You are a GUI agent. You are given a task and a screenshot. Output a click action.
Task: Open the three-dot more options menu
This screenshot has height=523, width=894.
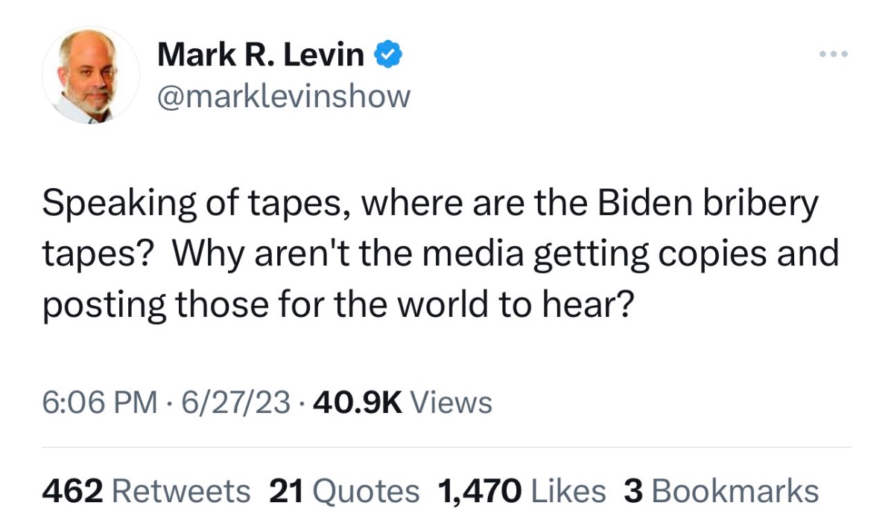tap(833, 55)
